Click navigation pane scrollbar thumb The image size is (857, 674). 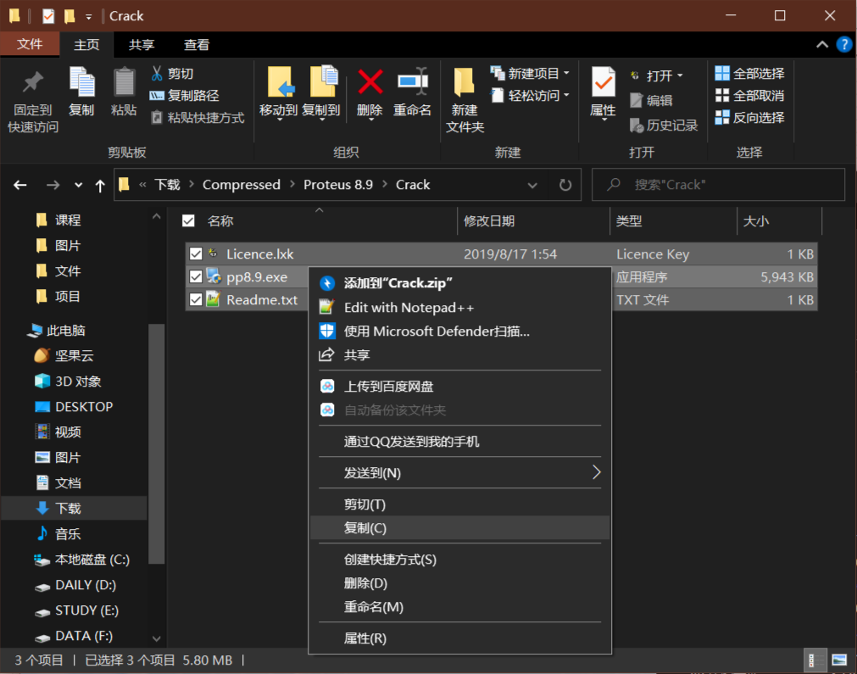coord(157,443)
